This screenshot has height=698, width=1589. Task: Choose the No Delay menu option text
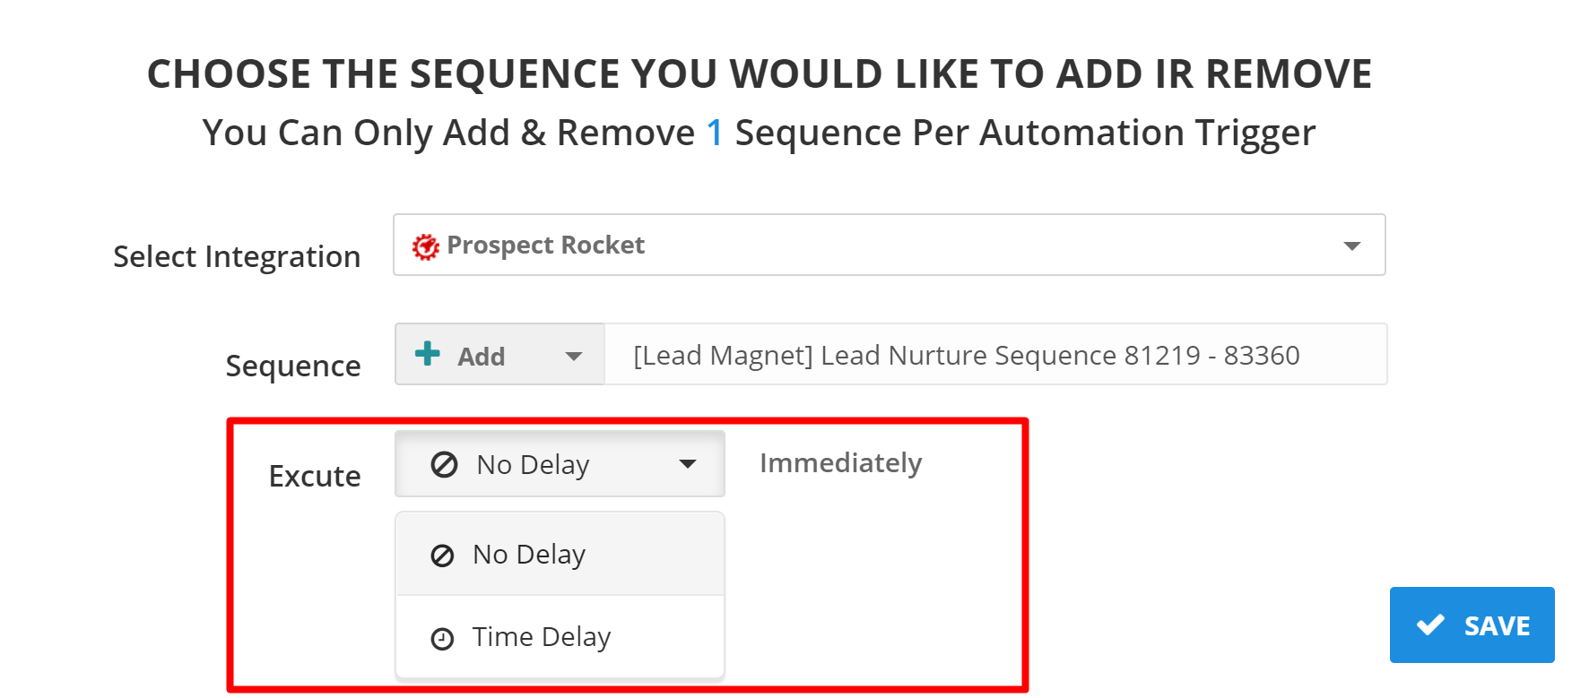(529, 555)
